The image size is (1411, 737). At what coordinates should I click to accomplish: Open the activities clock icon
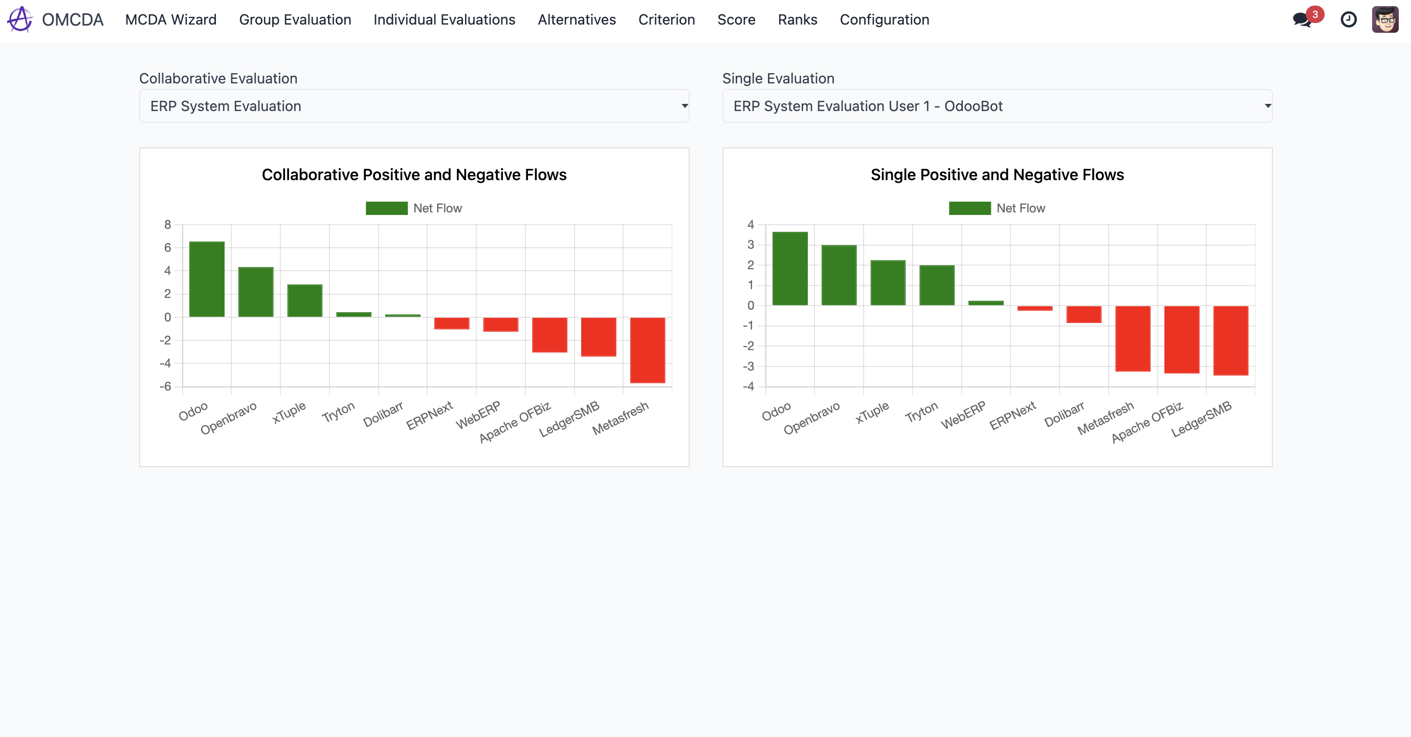point(1348,20)
